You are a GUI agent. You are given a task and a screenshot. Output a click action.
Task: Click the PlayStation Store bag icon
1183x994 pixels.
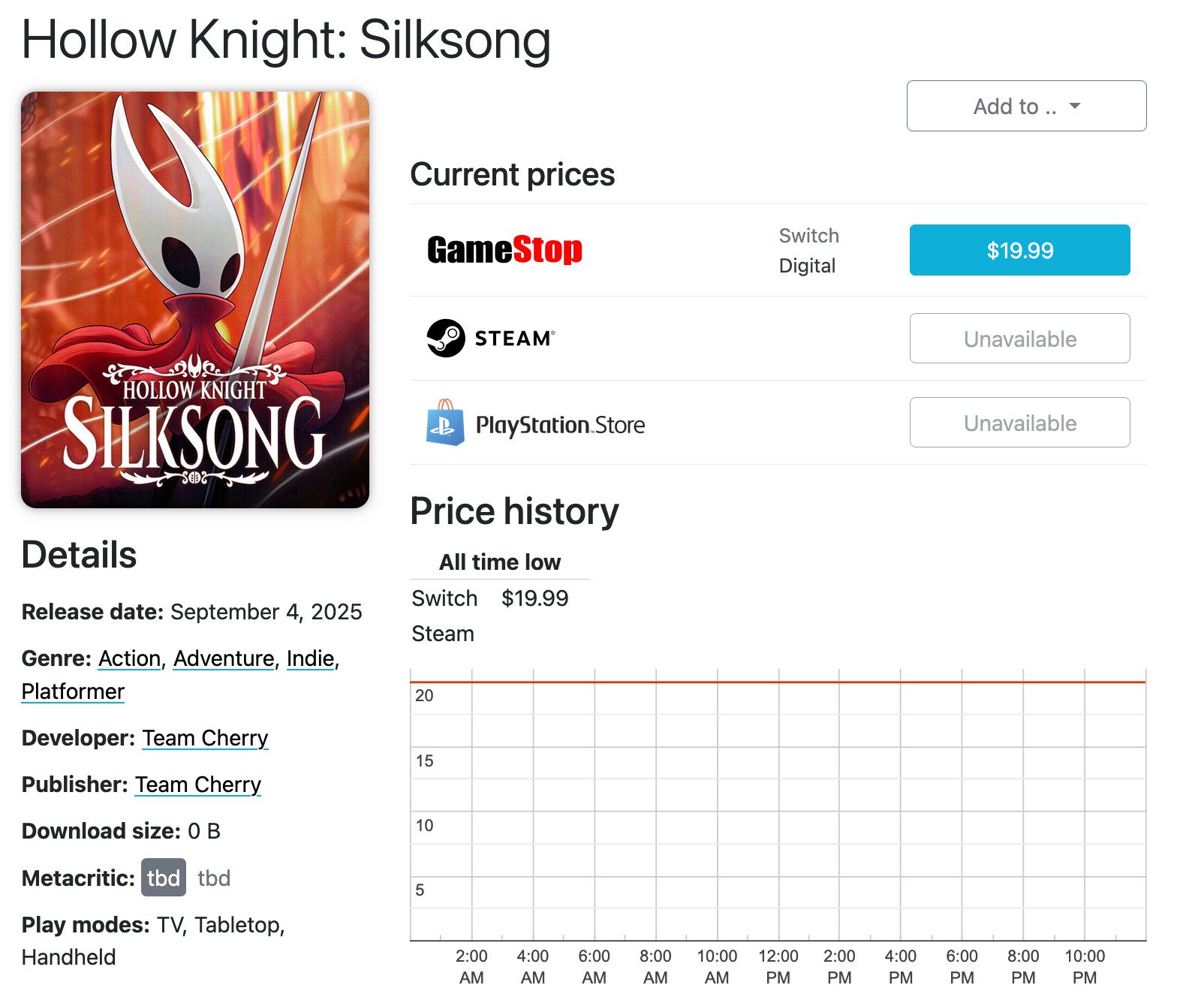click(x=444, y=423)
